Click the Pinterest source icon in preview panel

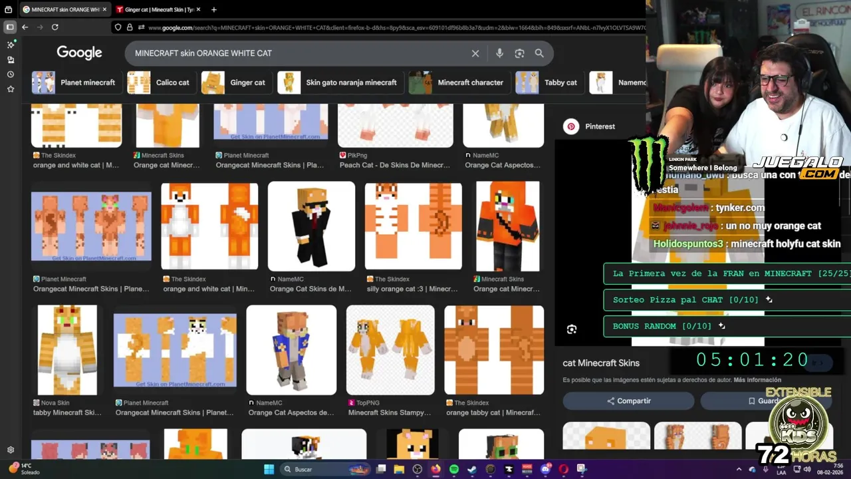pos(571,126)
